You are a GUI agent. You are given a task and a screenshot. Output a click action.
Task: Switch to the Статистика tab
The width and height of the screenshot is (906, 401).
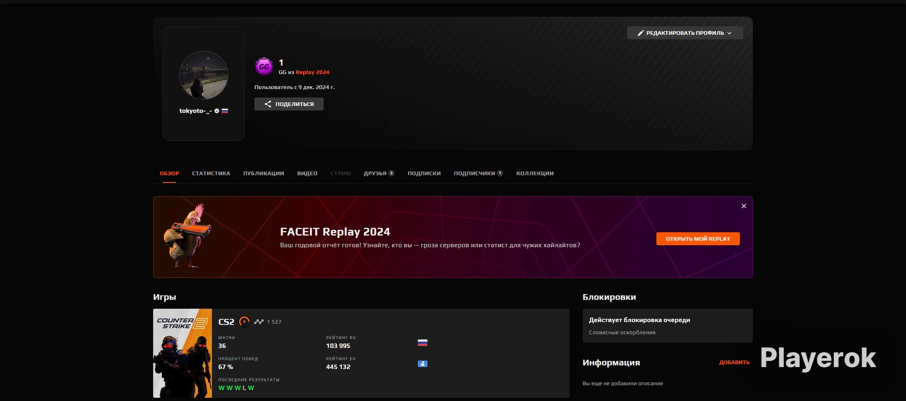[x=211, y=173]
